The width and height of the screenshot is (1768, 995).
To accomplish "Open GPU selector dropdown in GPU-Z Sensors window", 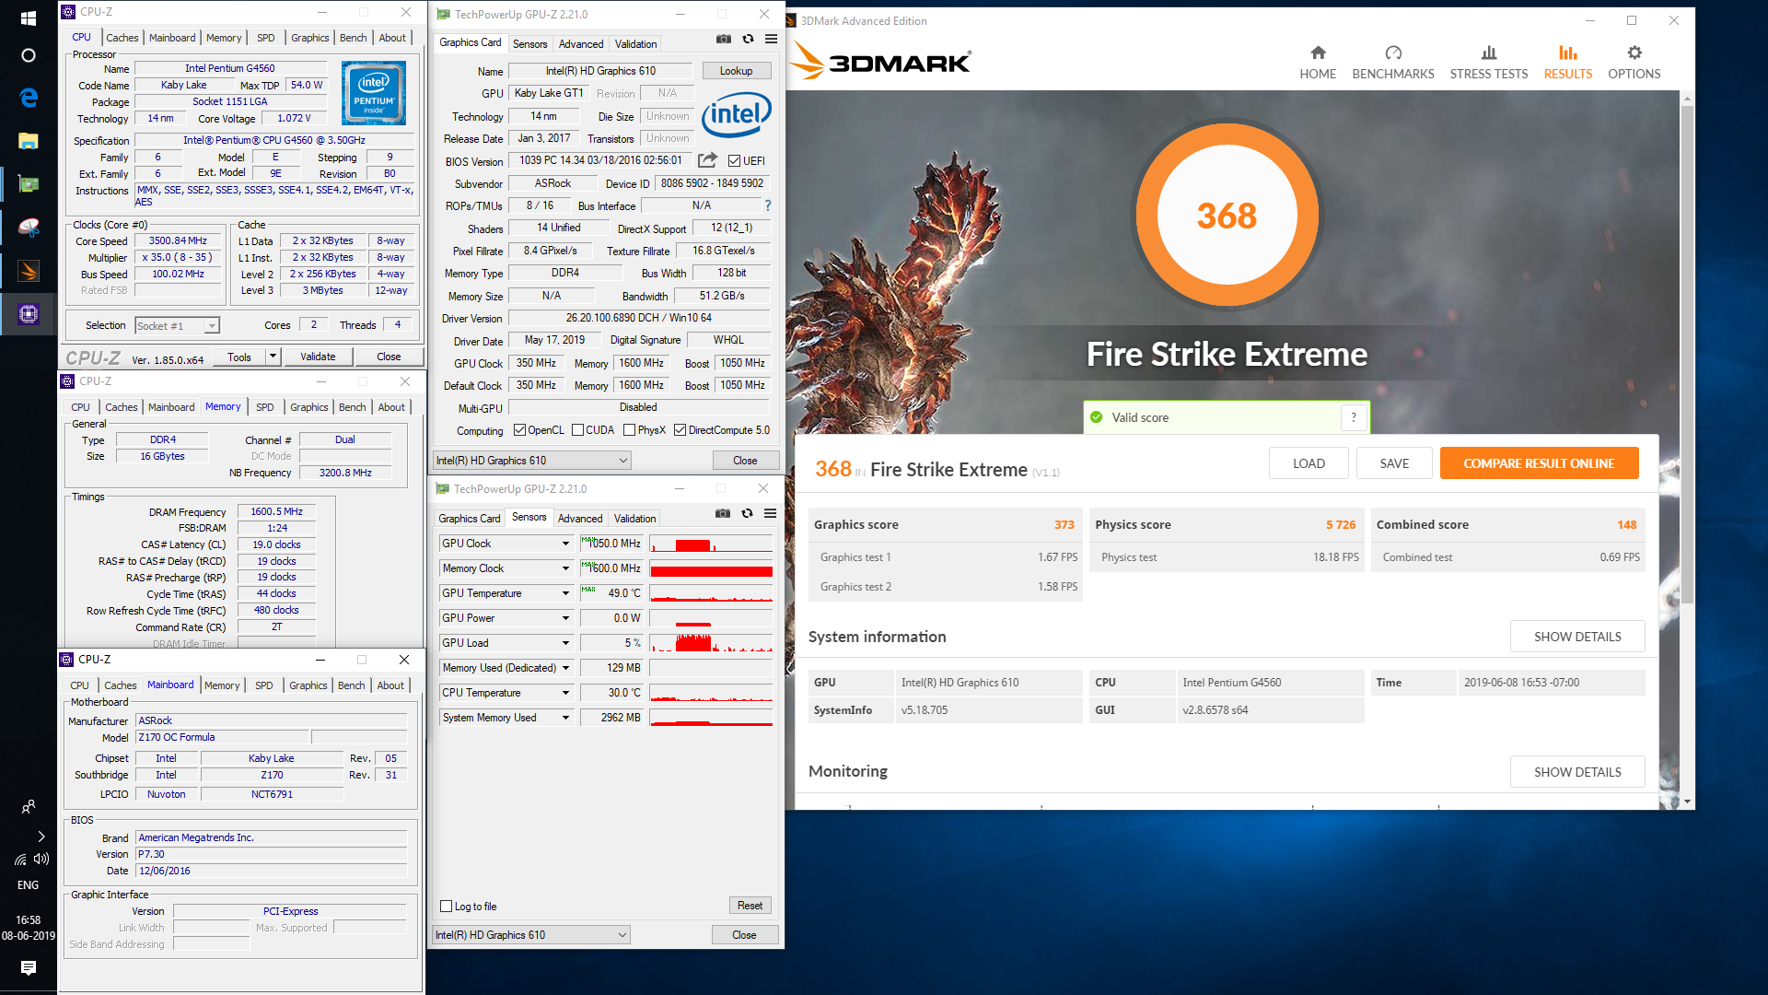I will coord(531,935).
